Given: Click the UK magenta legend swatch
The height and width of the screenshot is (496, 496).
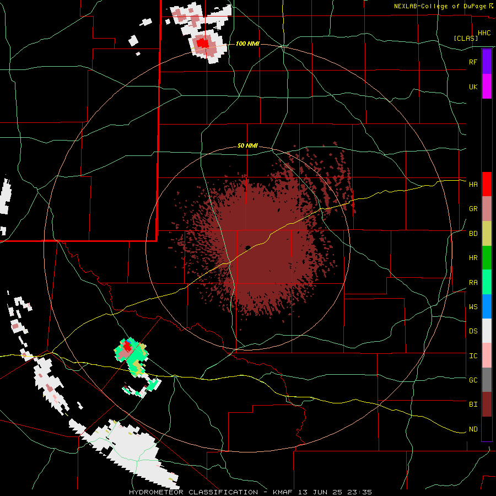Looking at the screenshot, I should [487, 86].
